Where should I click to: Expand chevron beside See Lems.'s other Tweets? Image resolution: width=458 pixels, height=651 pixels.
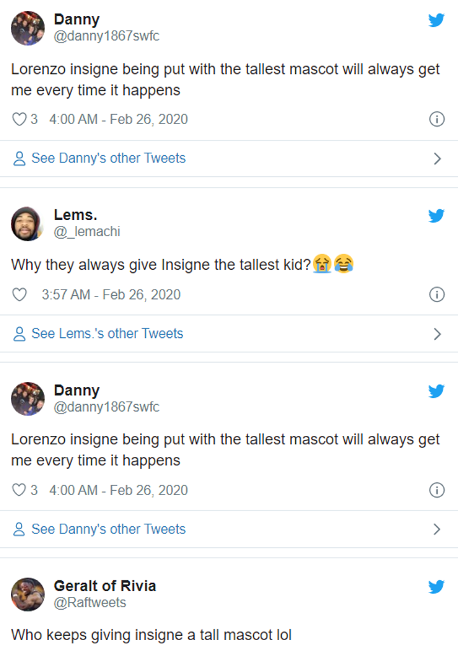click(x=437, y=334)
